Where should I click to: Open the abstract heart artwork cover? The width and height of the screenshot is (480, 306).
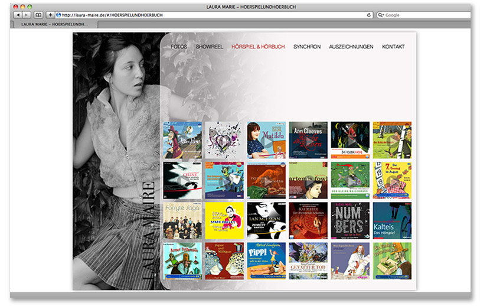tap(224, 140)
